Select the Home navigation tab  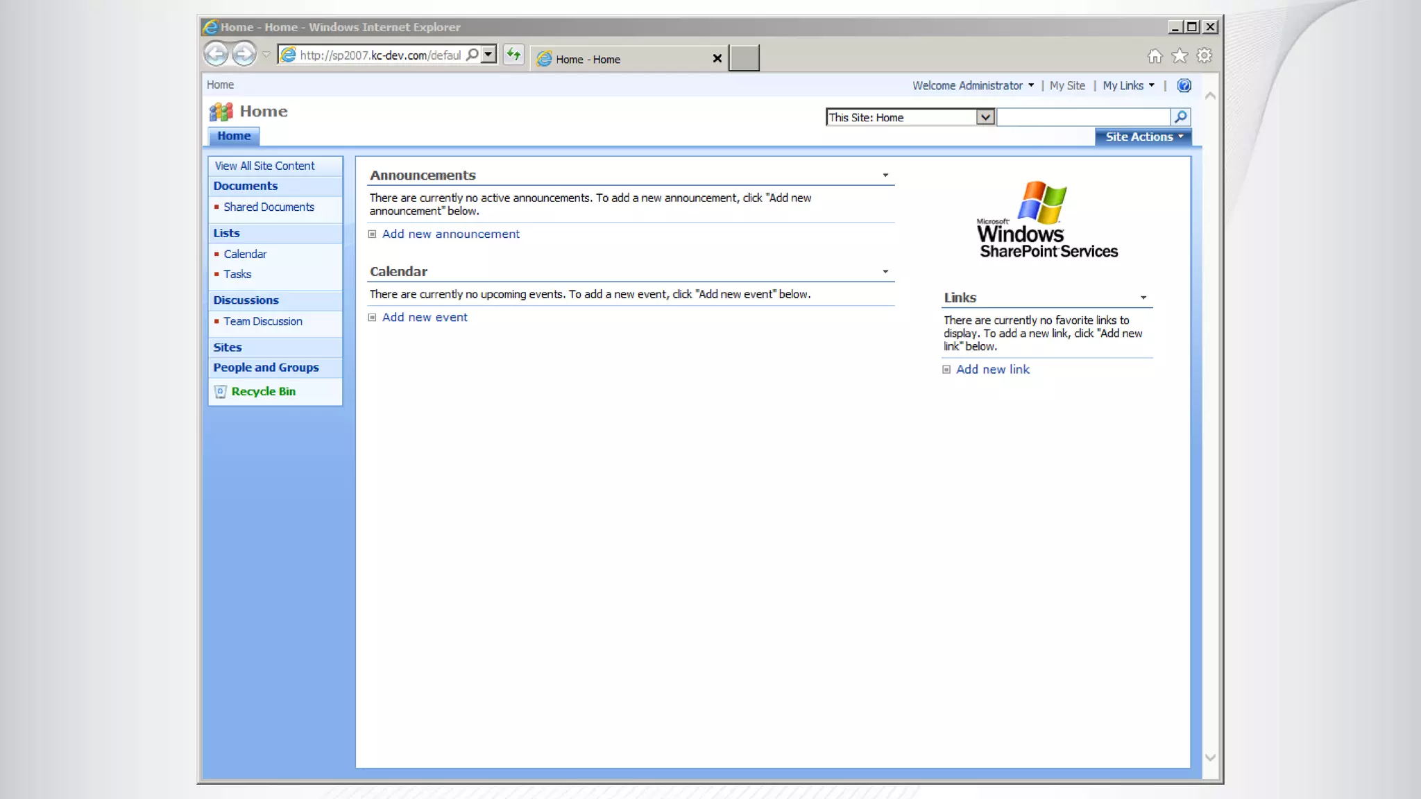coord(234,137)
